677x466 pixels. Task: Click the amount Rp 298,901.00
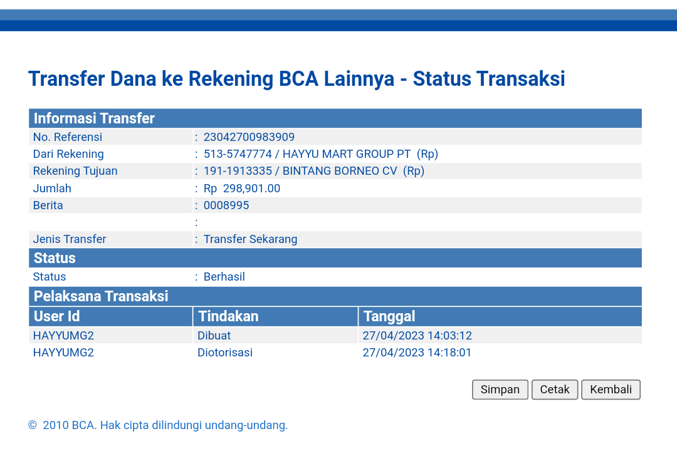[x=242, y=189]
